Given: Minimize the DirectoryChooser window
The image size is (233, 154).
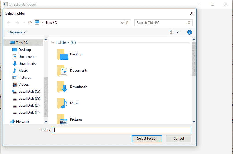Looking at the screenshot, I should (199, 4).
